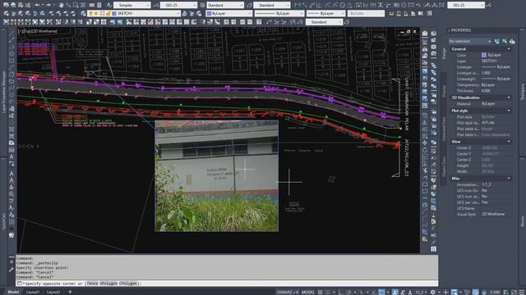This screenshot has width=526, height=295.
Task: Click the command line input field
Action: tap(227, 284)
